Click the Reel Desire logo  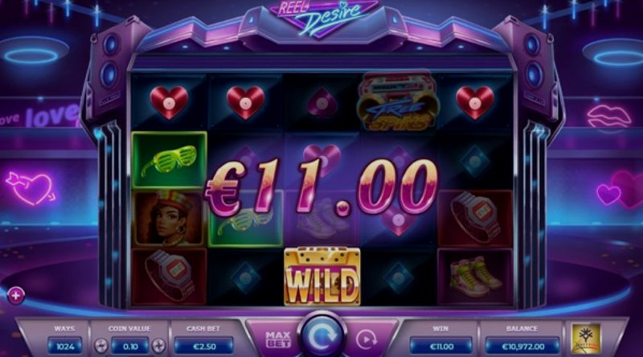(323, 15)
